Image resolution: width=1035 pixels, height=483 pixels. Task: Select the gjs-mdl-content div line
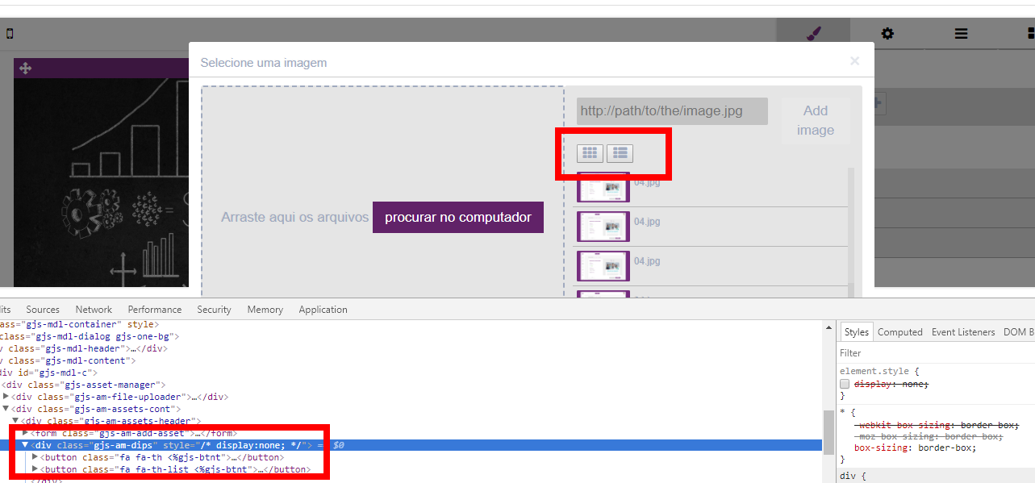coord(67,360)
